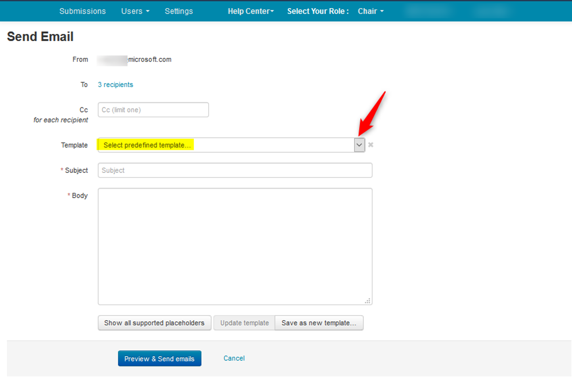The width and height of the screenshot is (572, 377).
Task: Focus the Subject text field
Action: (x=235, y=170)
